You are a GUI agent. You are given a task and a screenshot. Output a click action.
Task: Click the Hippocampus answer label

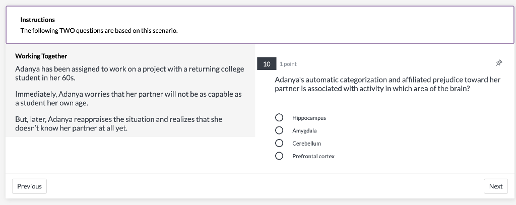[309, 118]
